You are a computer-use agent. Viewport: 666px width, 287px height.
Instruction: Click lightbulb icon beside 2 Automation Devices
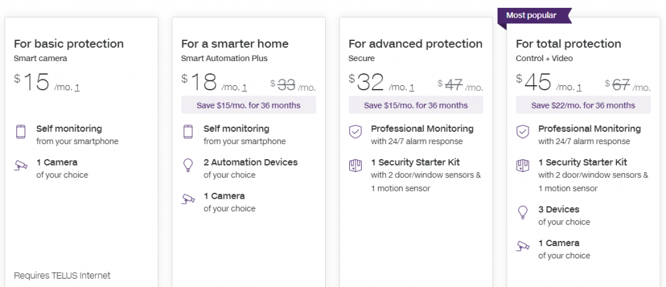click(188, 166)
